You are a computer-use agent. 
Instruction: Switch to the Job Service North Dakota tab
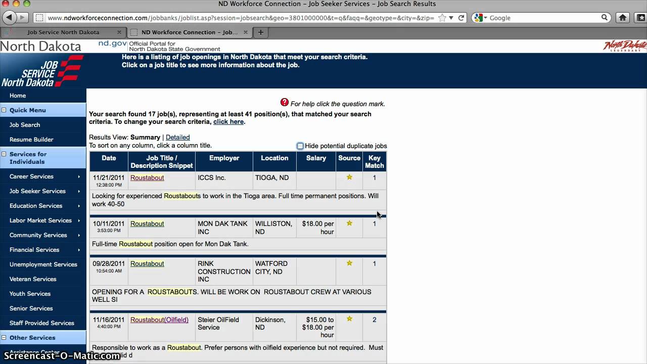[63, 32]
